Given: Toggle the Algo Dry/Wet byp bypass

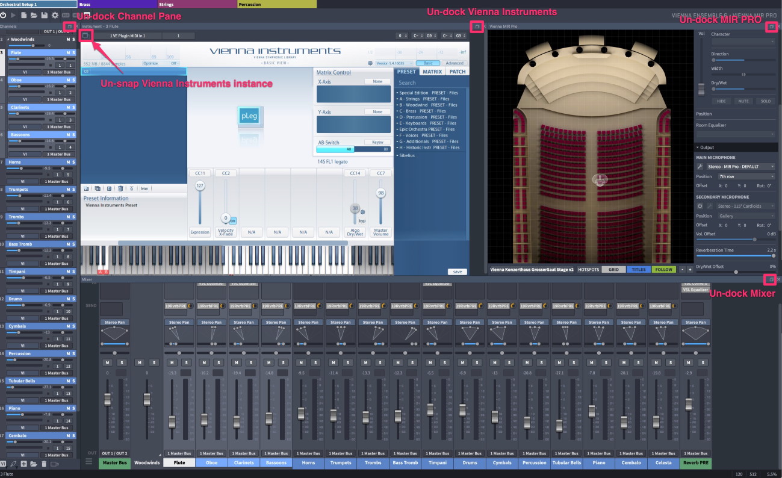Looking at the screenshot, I should 362,220.
